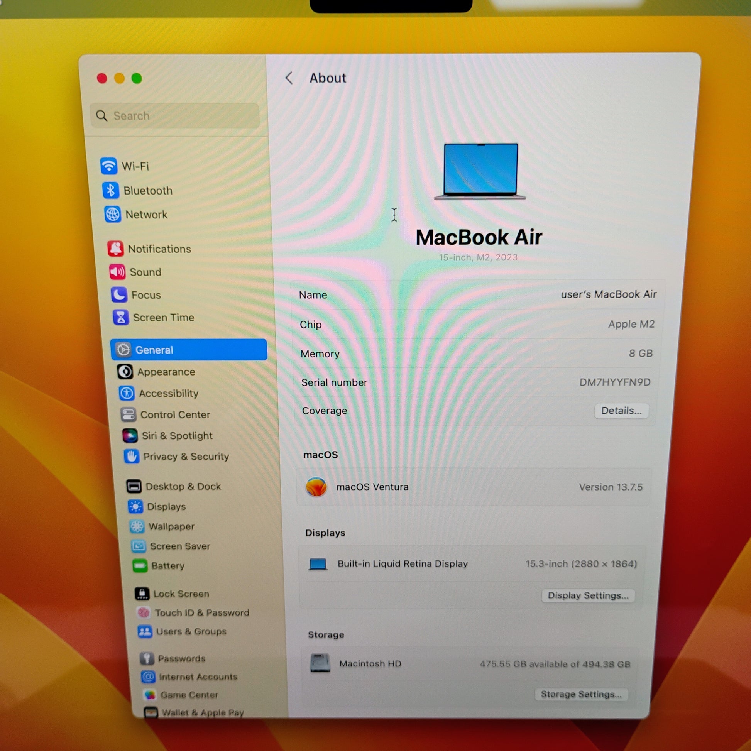Open Privacy & Security hand icon
The image size is (751, 751).
(x=131, y=457)
